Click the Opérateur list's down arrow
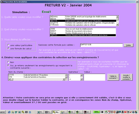The height and width of the screenshot is (114, 139). (81, 79)
